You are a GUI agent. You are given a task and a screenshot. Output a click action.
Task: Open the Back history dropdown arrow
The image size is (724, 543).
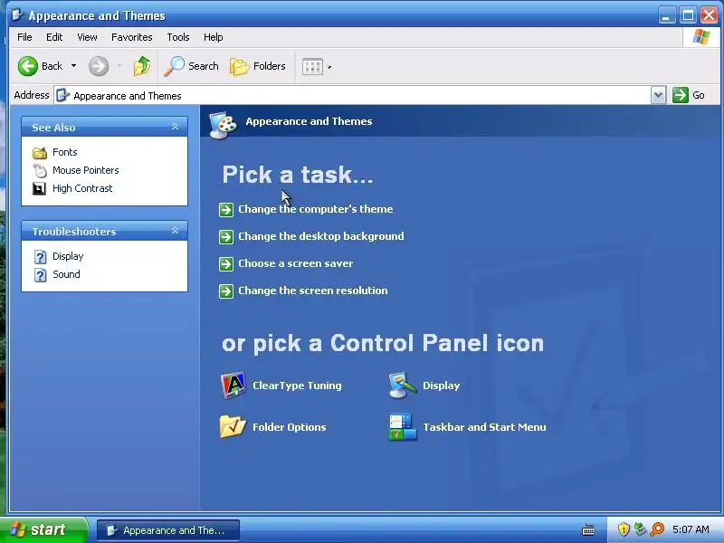(x=73, y=66)
